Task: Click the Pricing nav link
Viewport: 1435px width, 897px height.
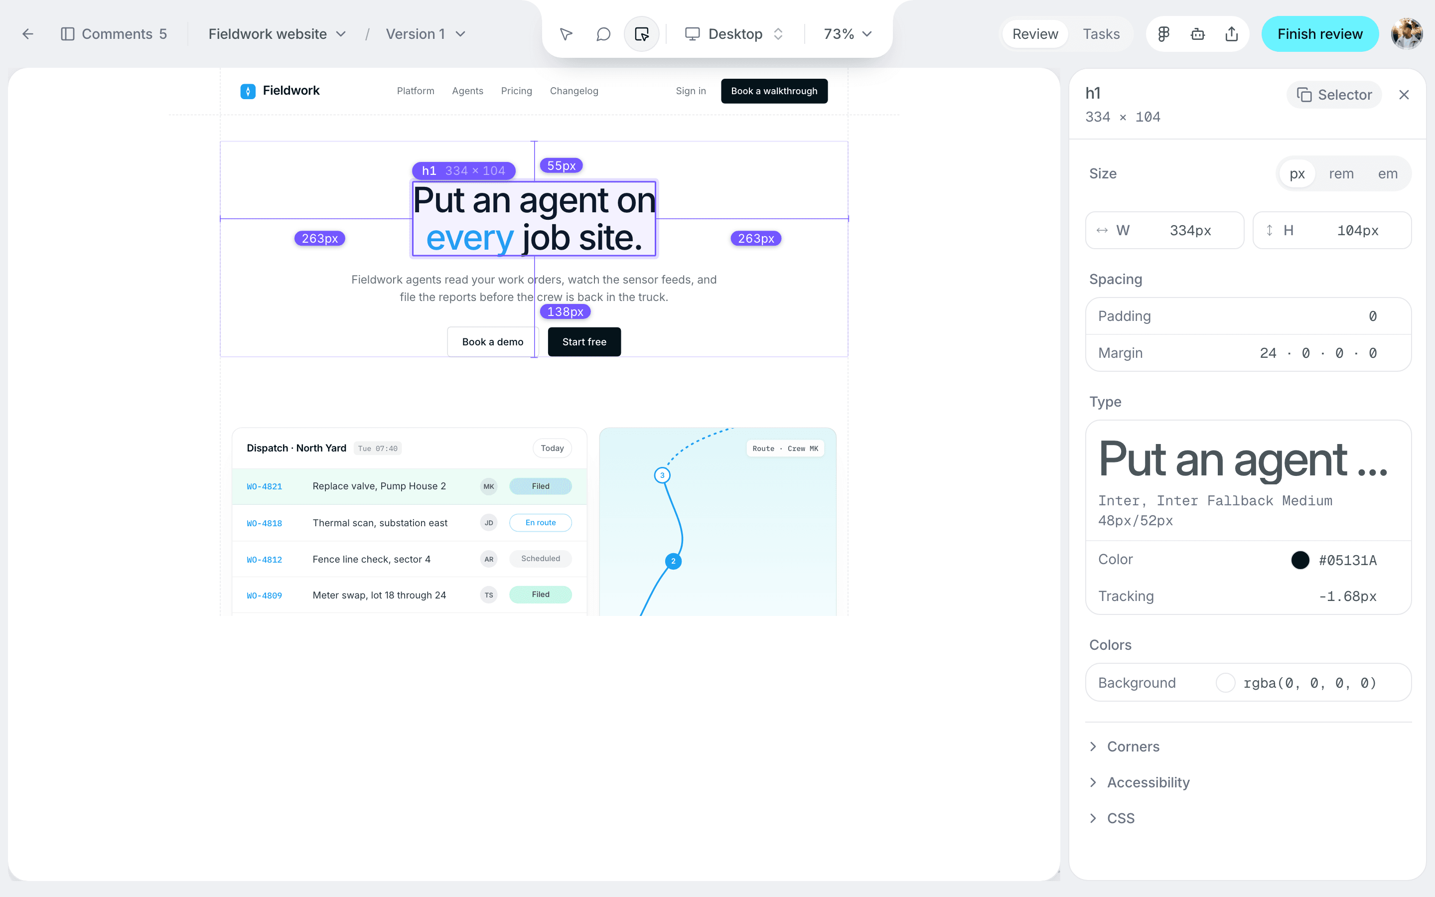Action: click(x=517, y=91)
